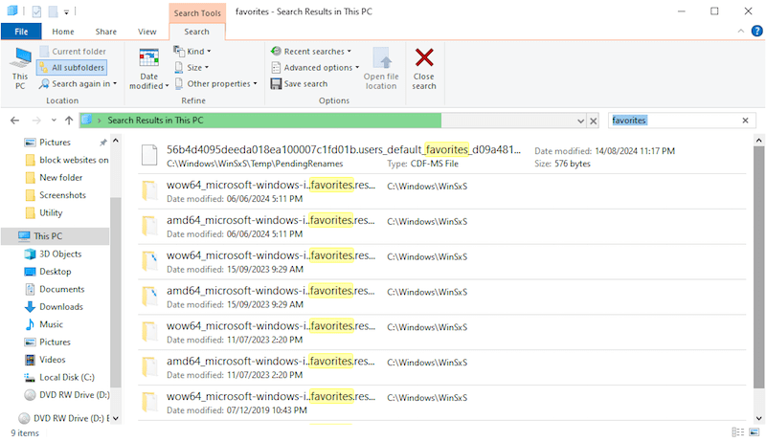766x442 pixels.
Task: Open recent locations dropdown arrow
Action: point(54,121)
